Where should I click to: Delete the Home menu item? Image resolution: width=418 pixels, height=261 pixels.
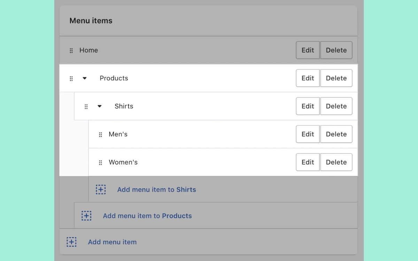click(336, 50)
